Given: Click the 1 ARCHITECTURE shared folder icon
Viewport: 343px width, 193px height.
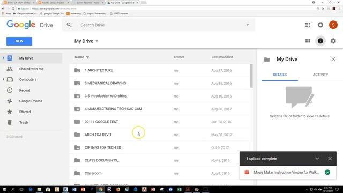Looking at the screenshot, I should click(x=77, y=70).
